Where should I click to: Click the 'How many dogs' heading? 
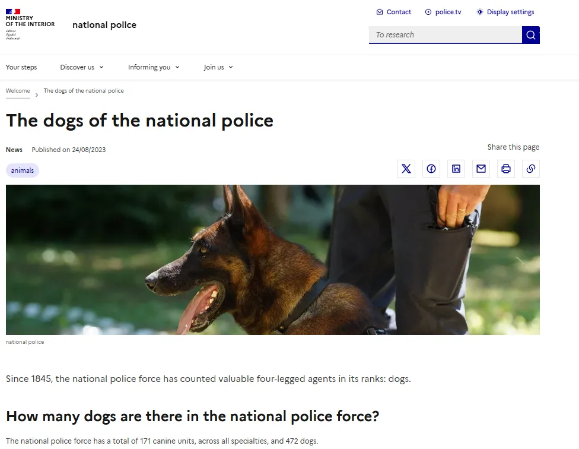[192, 416]
